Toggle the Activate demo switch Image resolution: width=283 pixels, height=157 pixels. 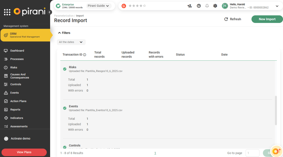click(6, 139)
